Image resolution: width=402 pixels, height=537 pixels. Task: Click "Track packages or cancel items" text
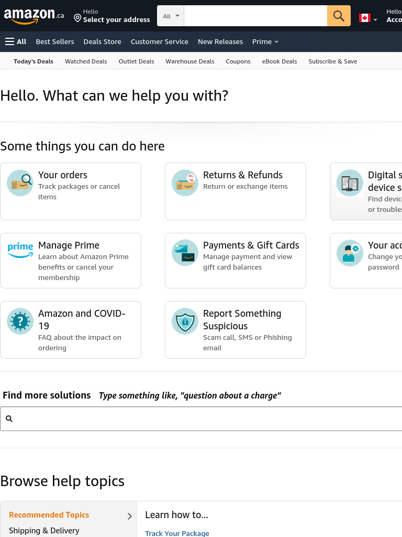tap(79, 191)
